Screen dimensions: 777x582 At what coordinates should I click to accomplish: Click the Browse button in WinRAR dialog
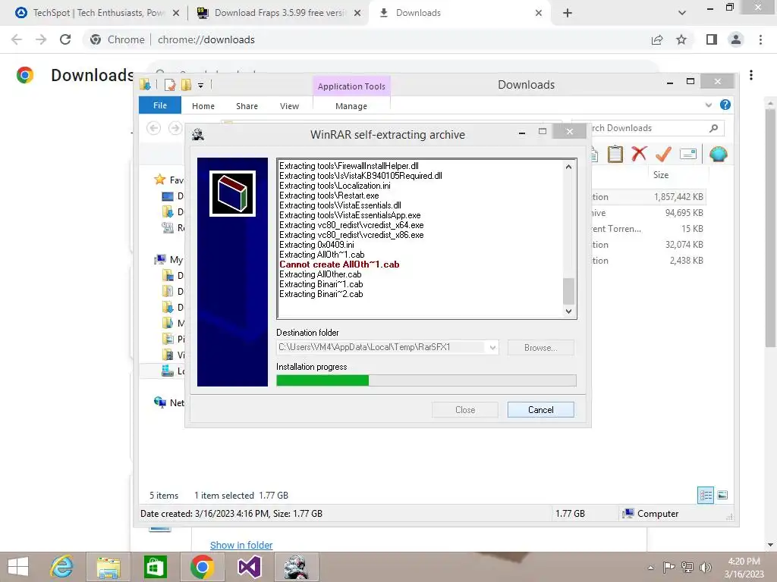540,347
